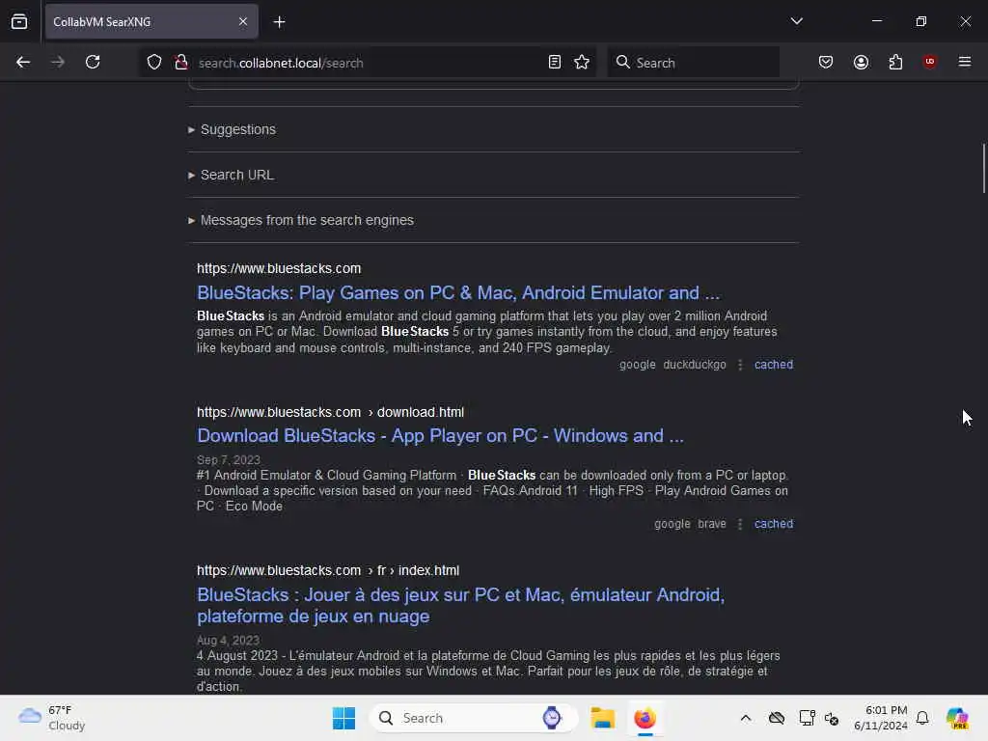Open cached version of Download BlueStacks result
The width and height of the screenshot is (988, 741).
click(x=774, y=524)
